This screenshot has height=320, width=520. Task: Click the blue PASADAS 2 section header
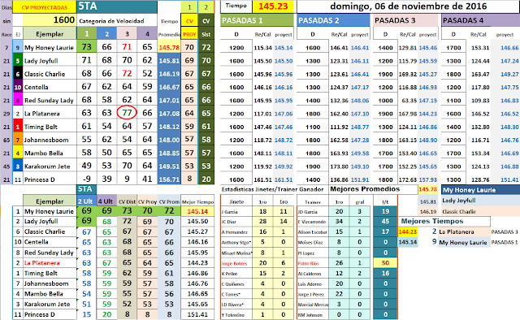coord(333,20)
